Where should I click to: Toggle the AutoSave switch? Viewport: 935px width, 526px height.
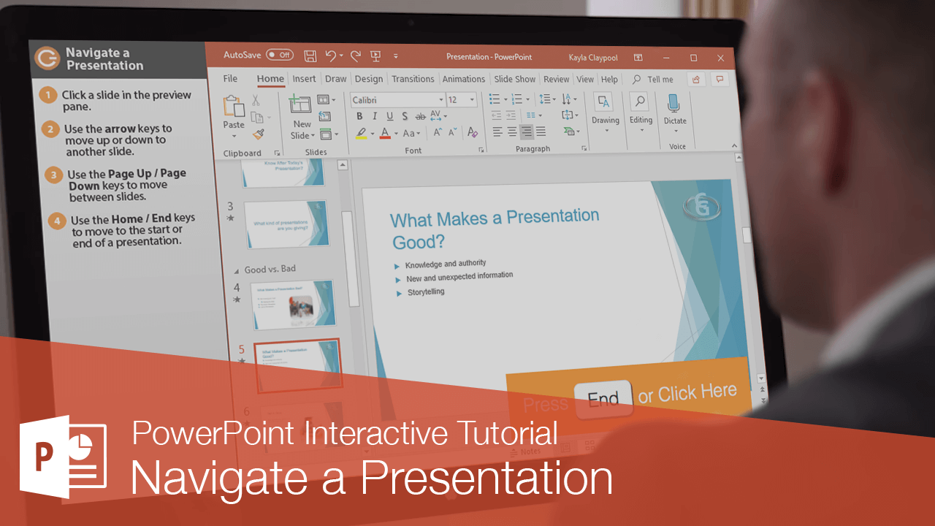tap(279, 55)
